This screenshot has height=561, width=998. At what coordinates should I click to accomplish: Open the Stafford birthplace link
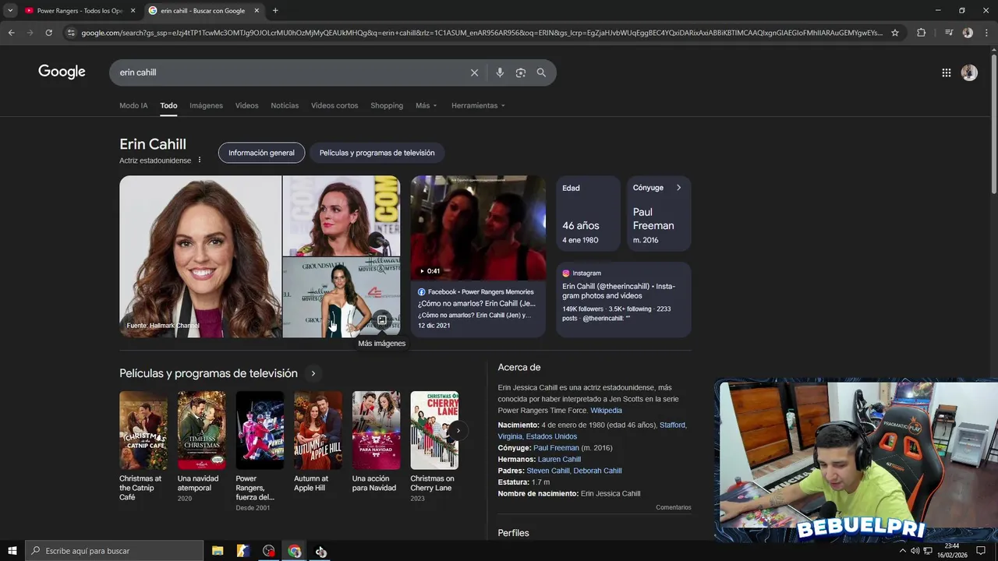pos(673,425)
